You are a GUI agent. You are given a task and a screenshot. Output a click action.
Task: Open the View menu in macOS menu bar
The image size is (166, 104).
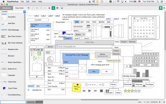tap(34, 2)
